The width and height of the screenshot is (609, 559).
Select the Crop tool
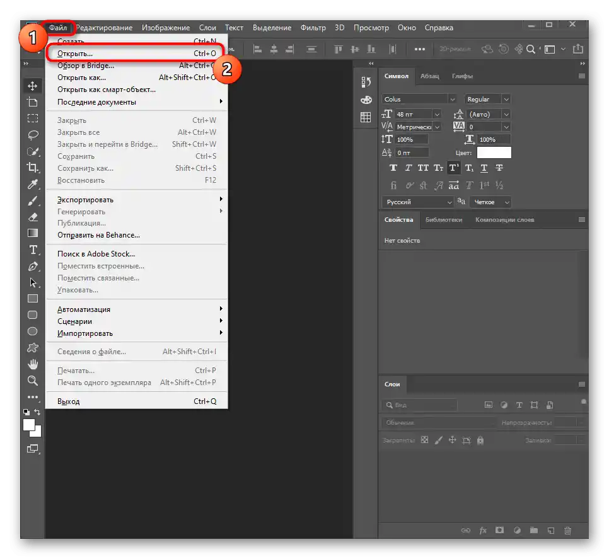click(33, 168)
